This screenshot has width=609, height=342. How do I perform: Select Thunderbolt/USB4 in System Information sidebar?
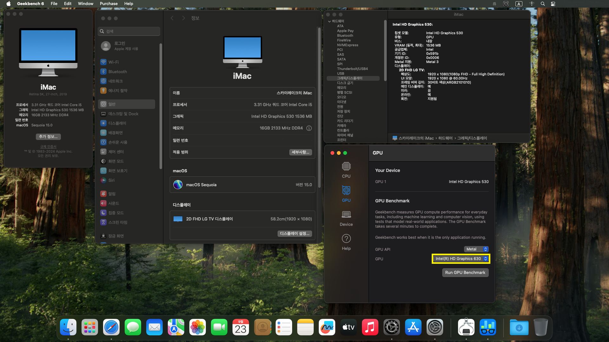pos(352,69)
